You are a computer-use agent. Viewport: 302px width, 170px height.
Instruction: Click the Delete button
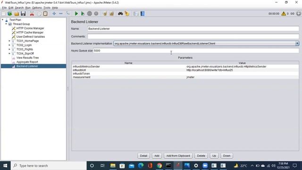201,156
